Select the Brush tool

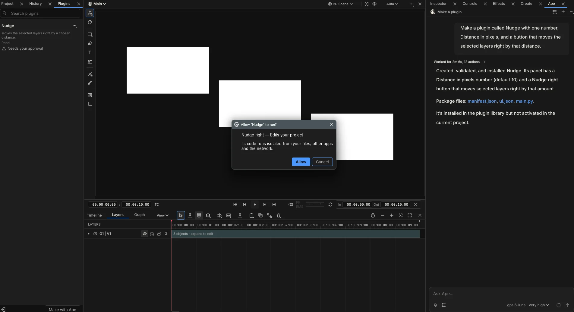pyautogui.click(x=90, y=83)
